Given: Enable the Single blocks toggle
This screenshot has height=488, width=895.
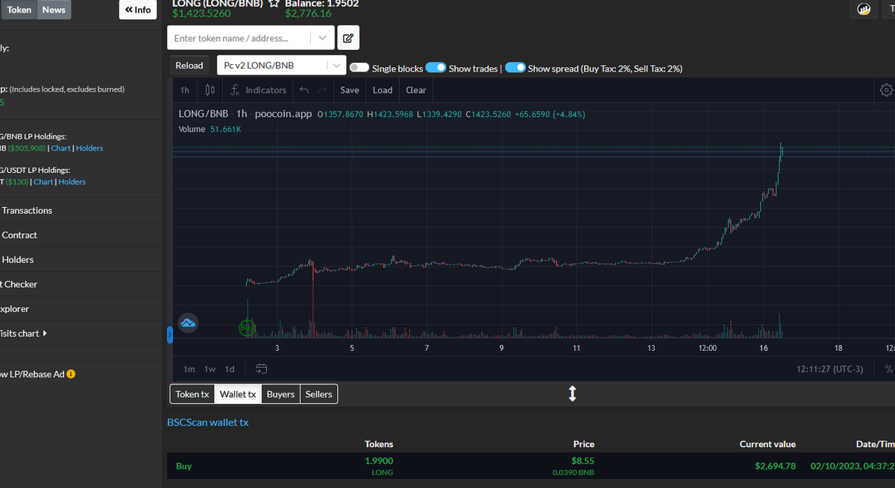Looking at the screenshot, I should [x=359, y=67].
